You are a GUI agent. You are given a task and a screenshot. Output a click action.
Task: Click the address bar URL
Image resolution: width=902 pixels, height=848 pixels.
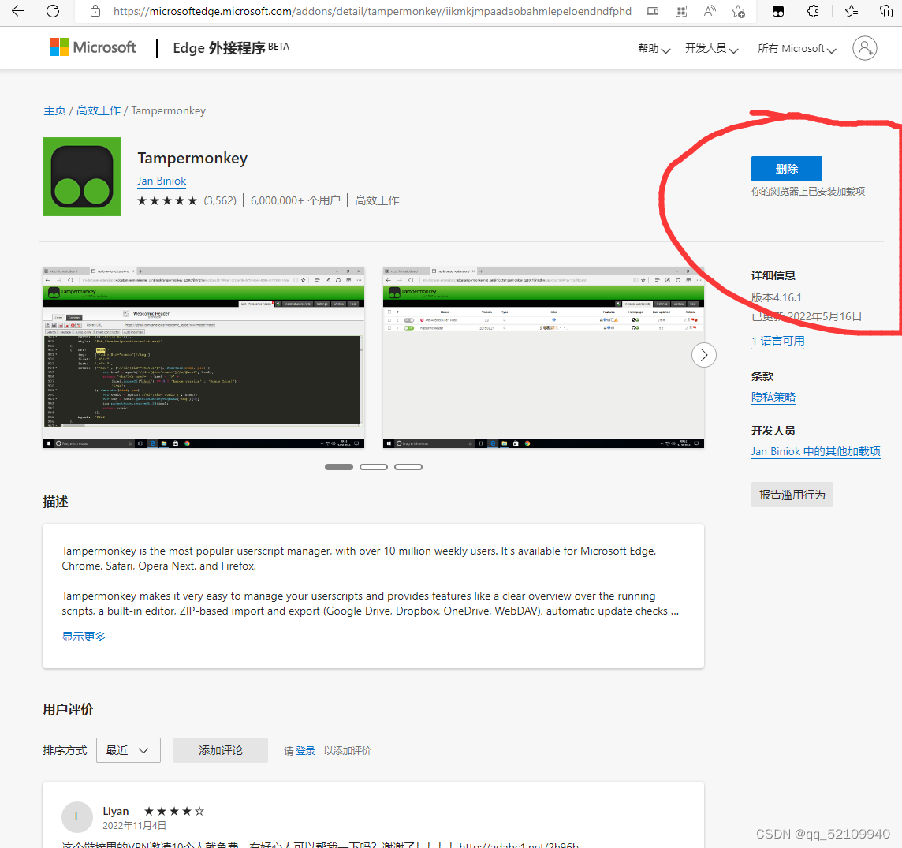[x=372, y=11]
